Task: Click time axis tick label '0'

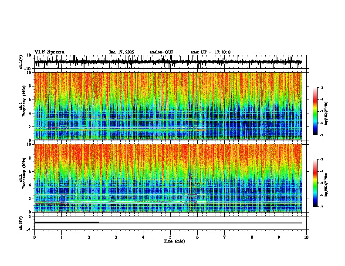Action: click(34, 237)
